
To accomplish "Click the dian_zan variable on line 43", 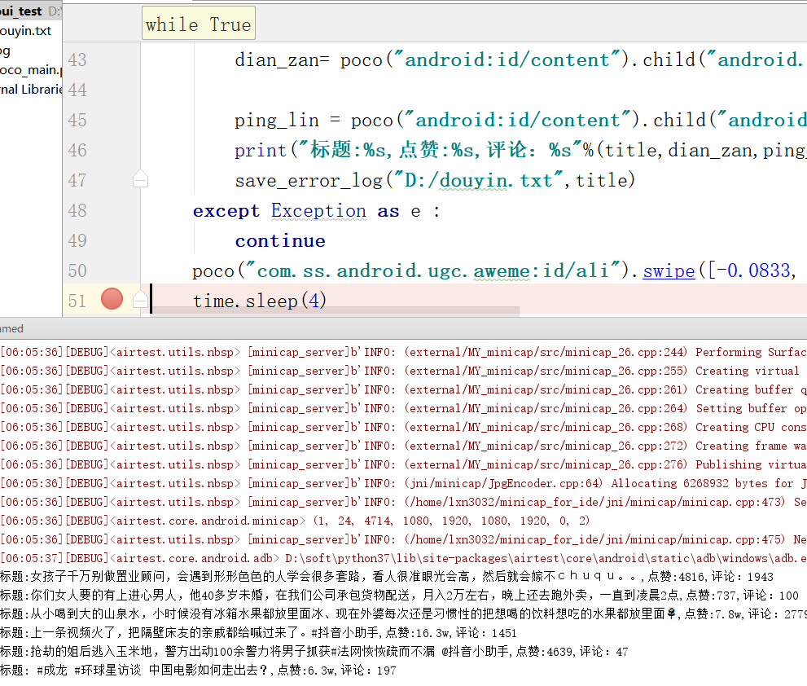I will [x=277, y=60].
